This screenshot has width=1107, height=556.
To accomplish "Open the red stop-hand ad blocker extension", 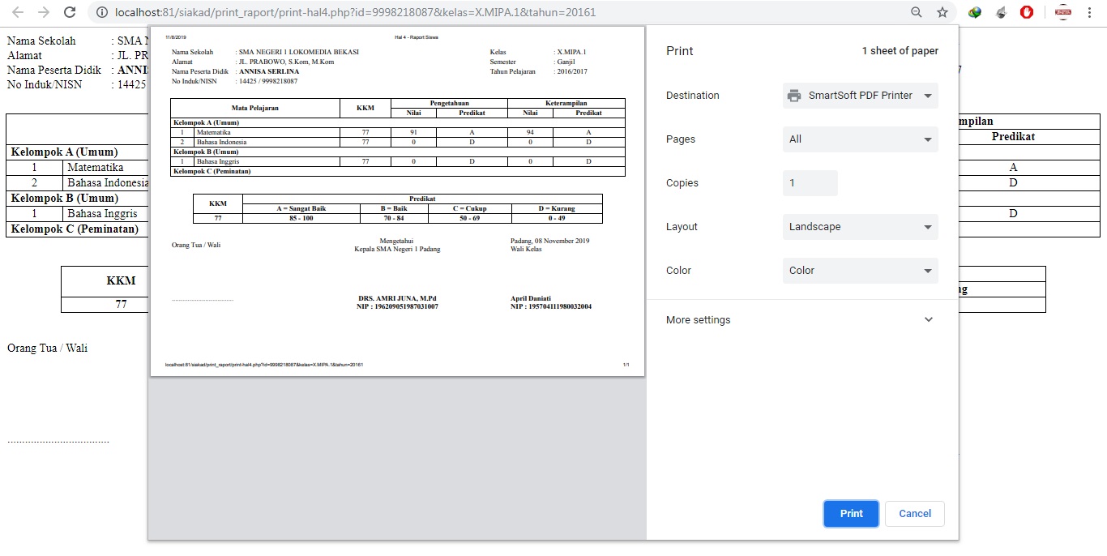I will [1027, 12].
